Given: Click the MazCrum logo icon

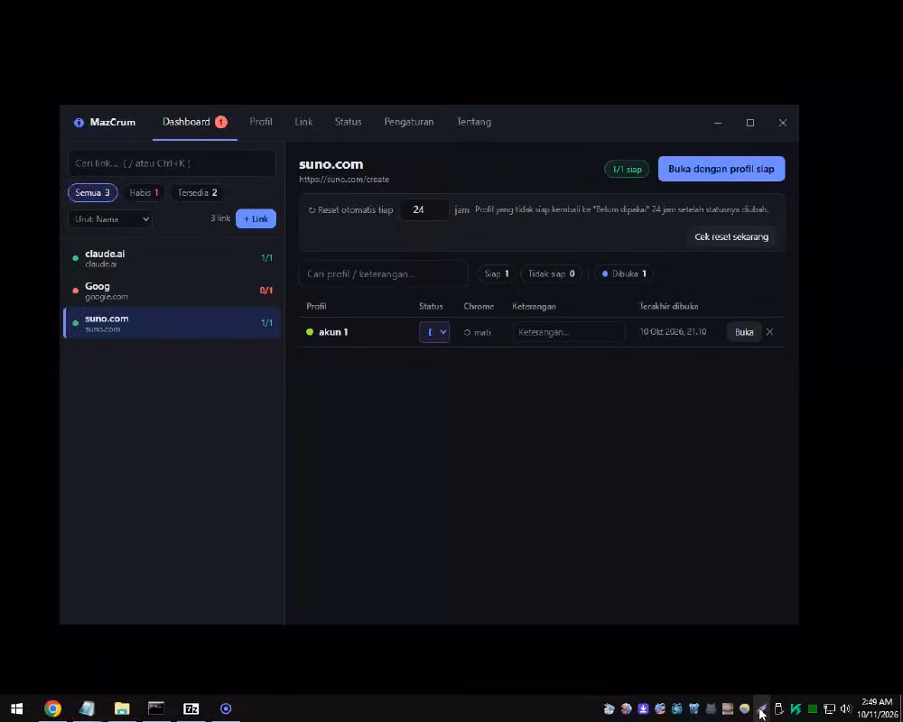Looking at the screenshot, I should coord(79,123).
